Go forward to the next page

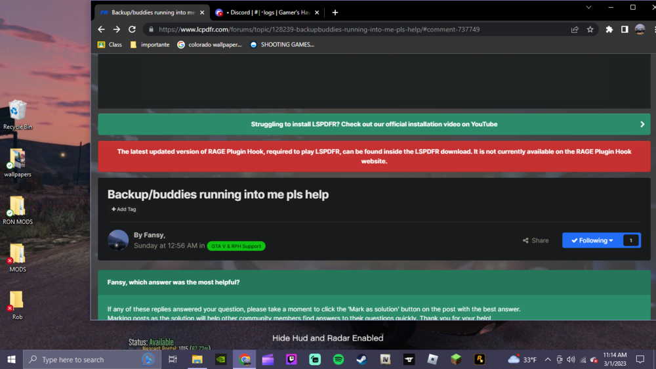pos(117,30)
